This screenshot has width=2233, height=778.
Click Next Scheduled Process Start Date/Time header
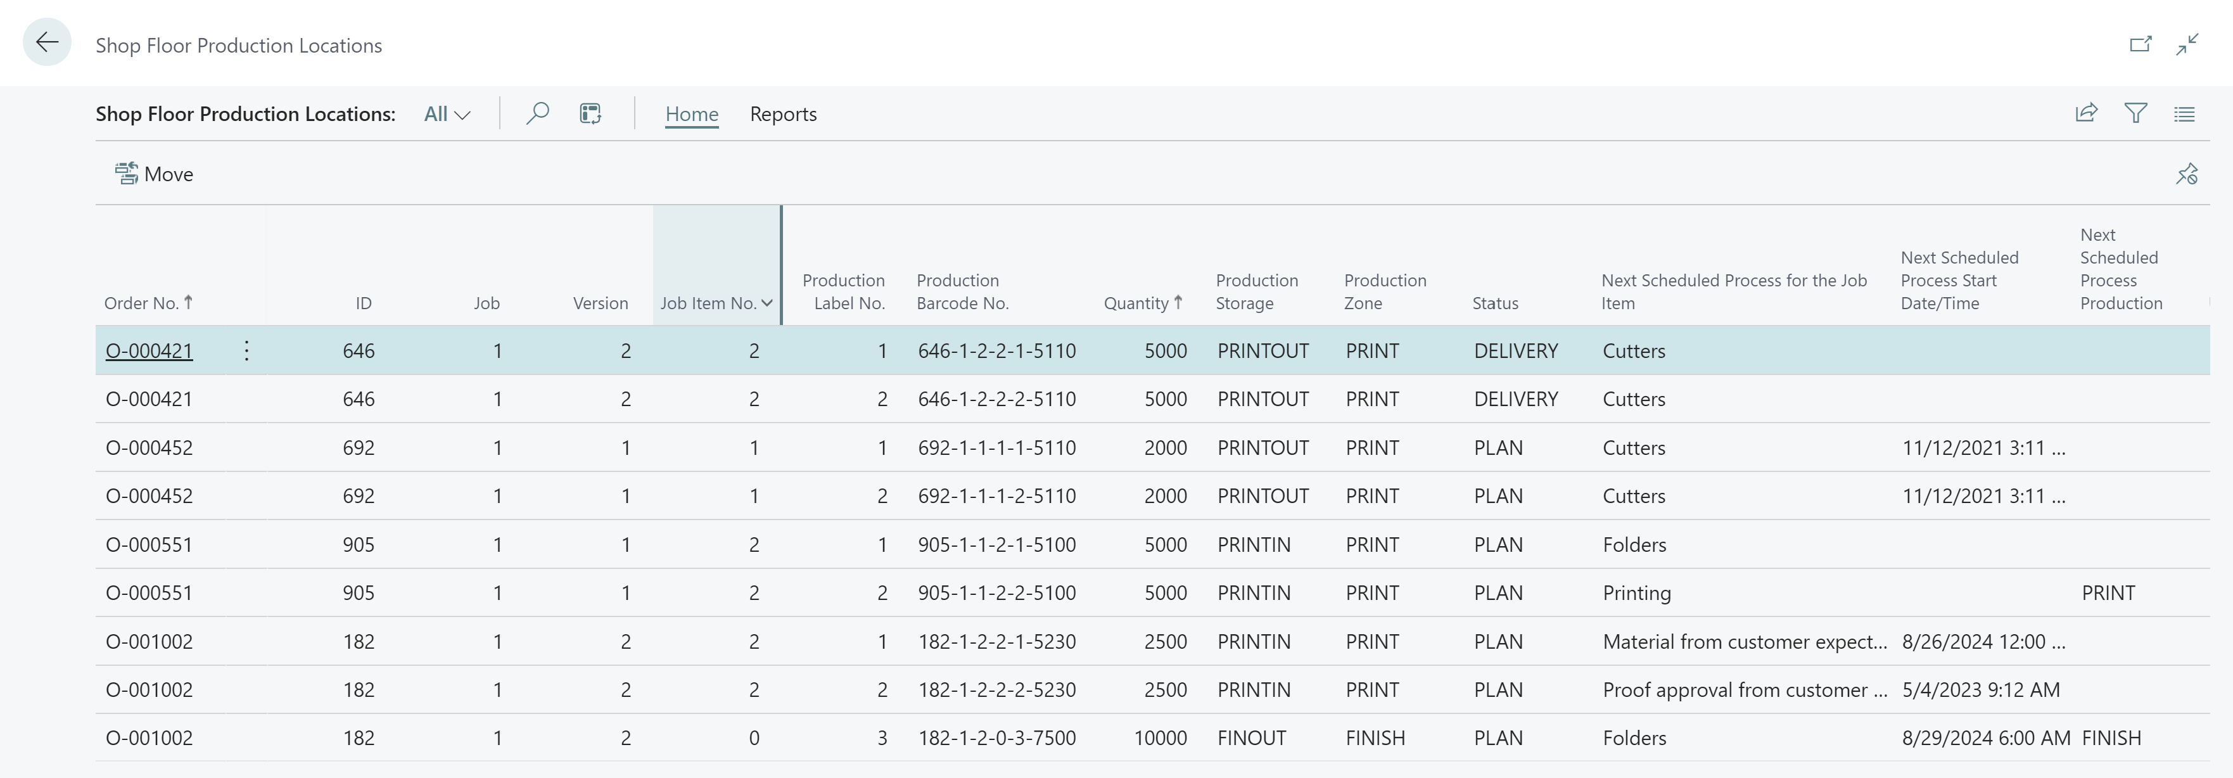(x=1959, y=280)
